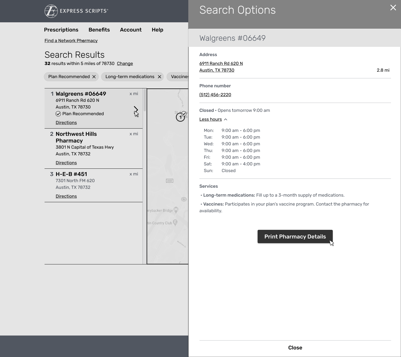Image resolution: width=401 pixels, height=357 pixels.
Task: Click the Sun Closed hours row
Action: tap(220, 171)
